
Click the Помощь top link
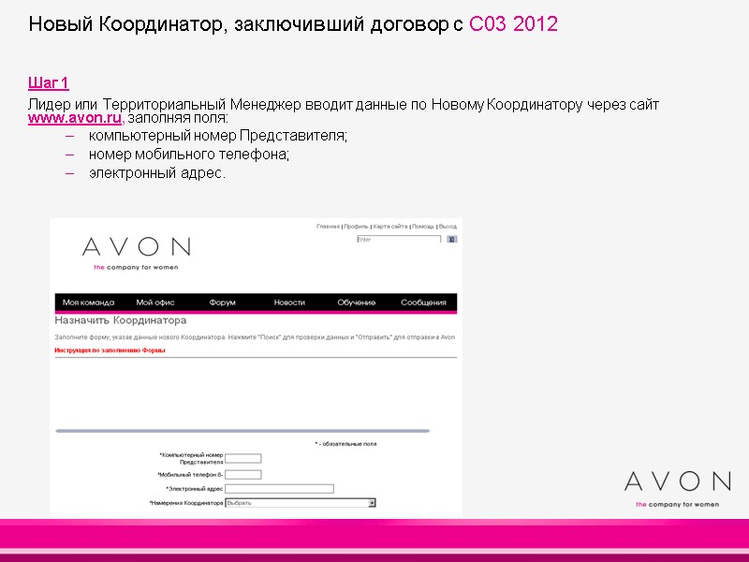point(423,227)
